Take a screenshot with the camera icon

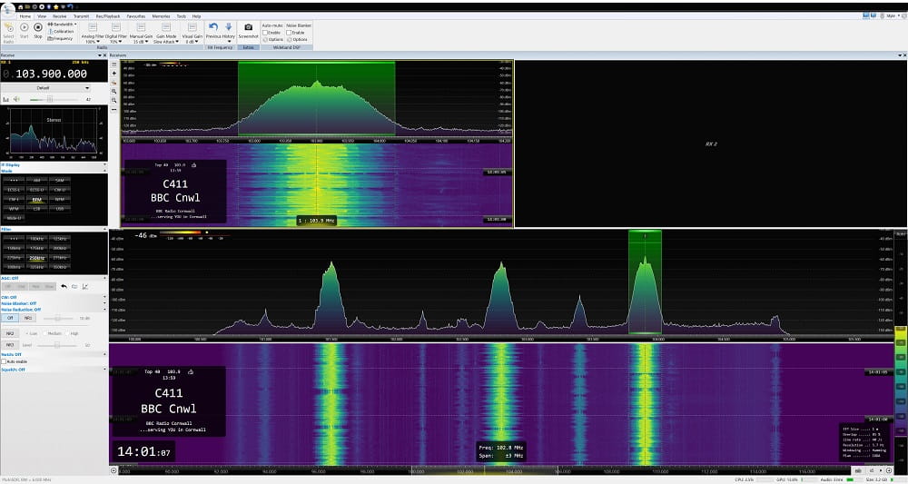[248, 28]
